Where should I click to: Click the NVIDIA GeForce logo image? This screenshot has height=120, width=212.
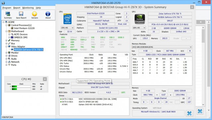coord(140,19)
